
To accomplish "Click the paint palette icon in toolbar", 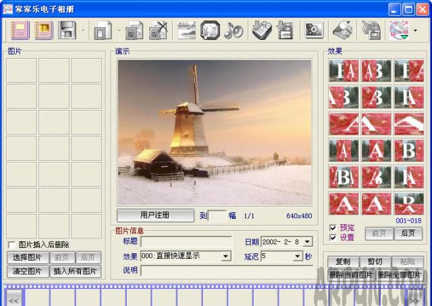I will point(371,30).
